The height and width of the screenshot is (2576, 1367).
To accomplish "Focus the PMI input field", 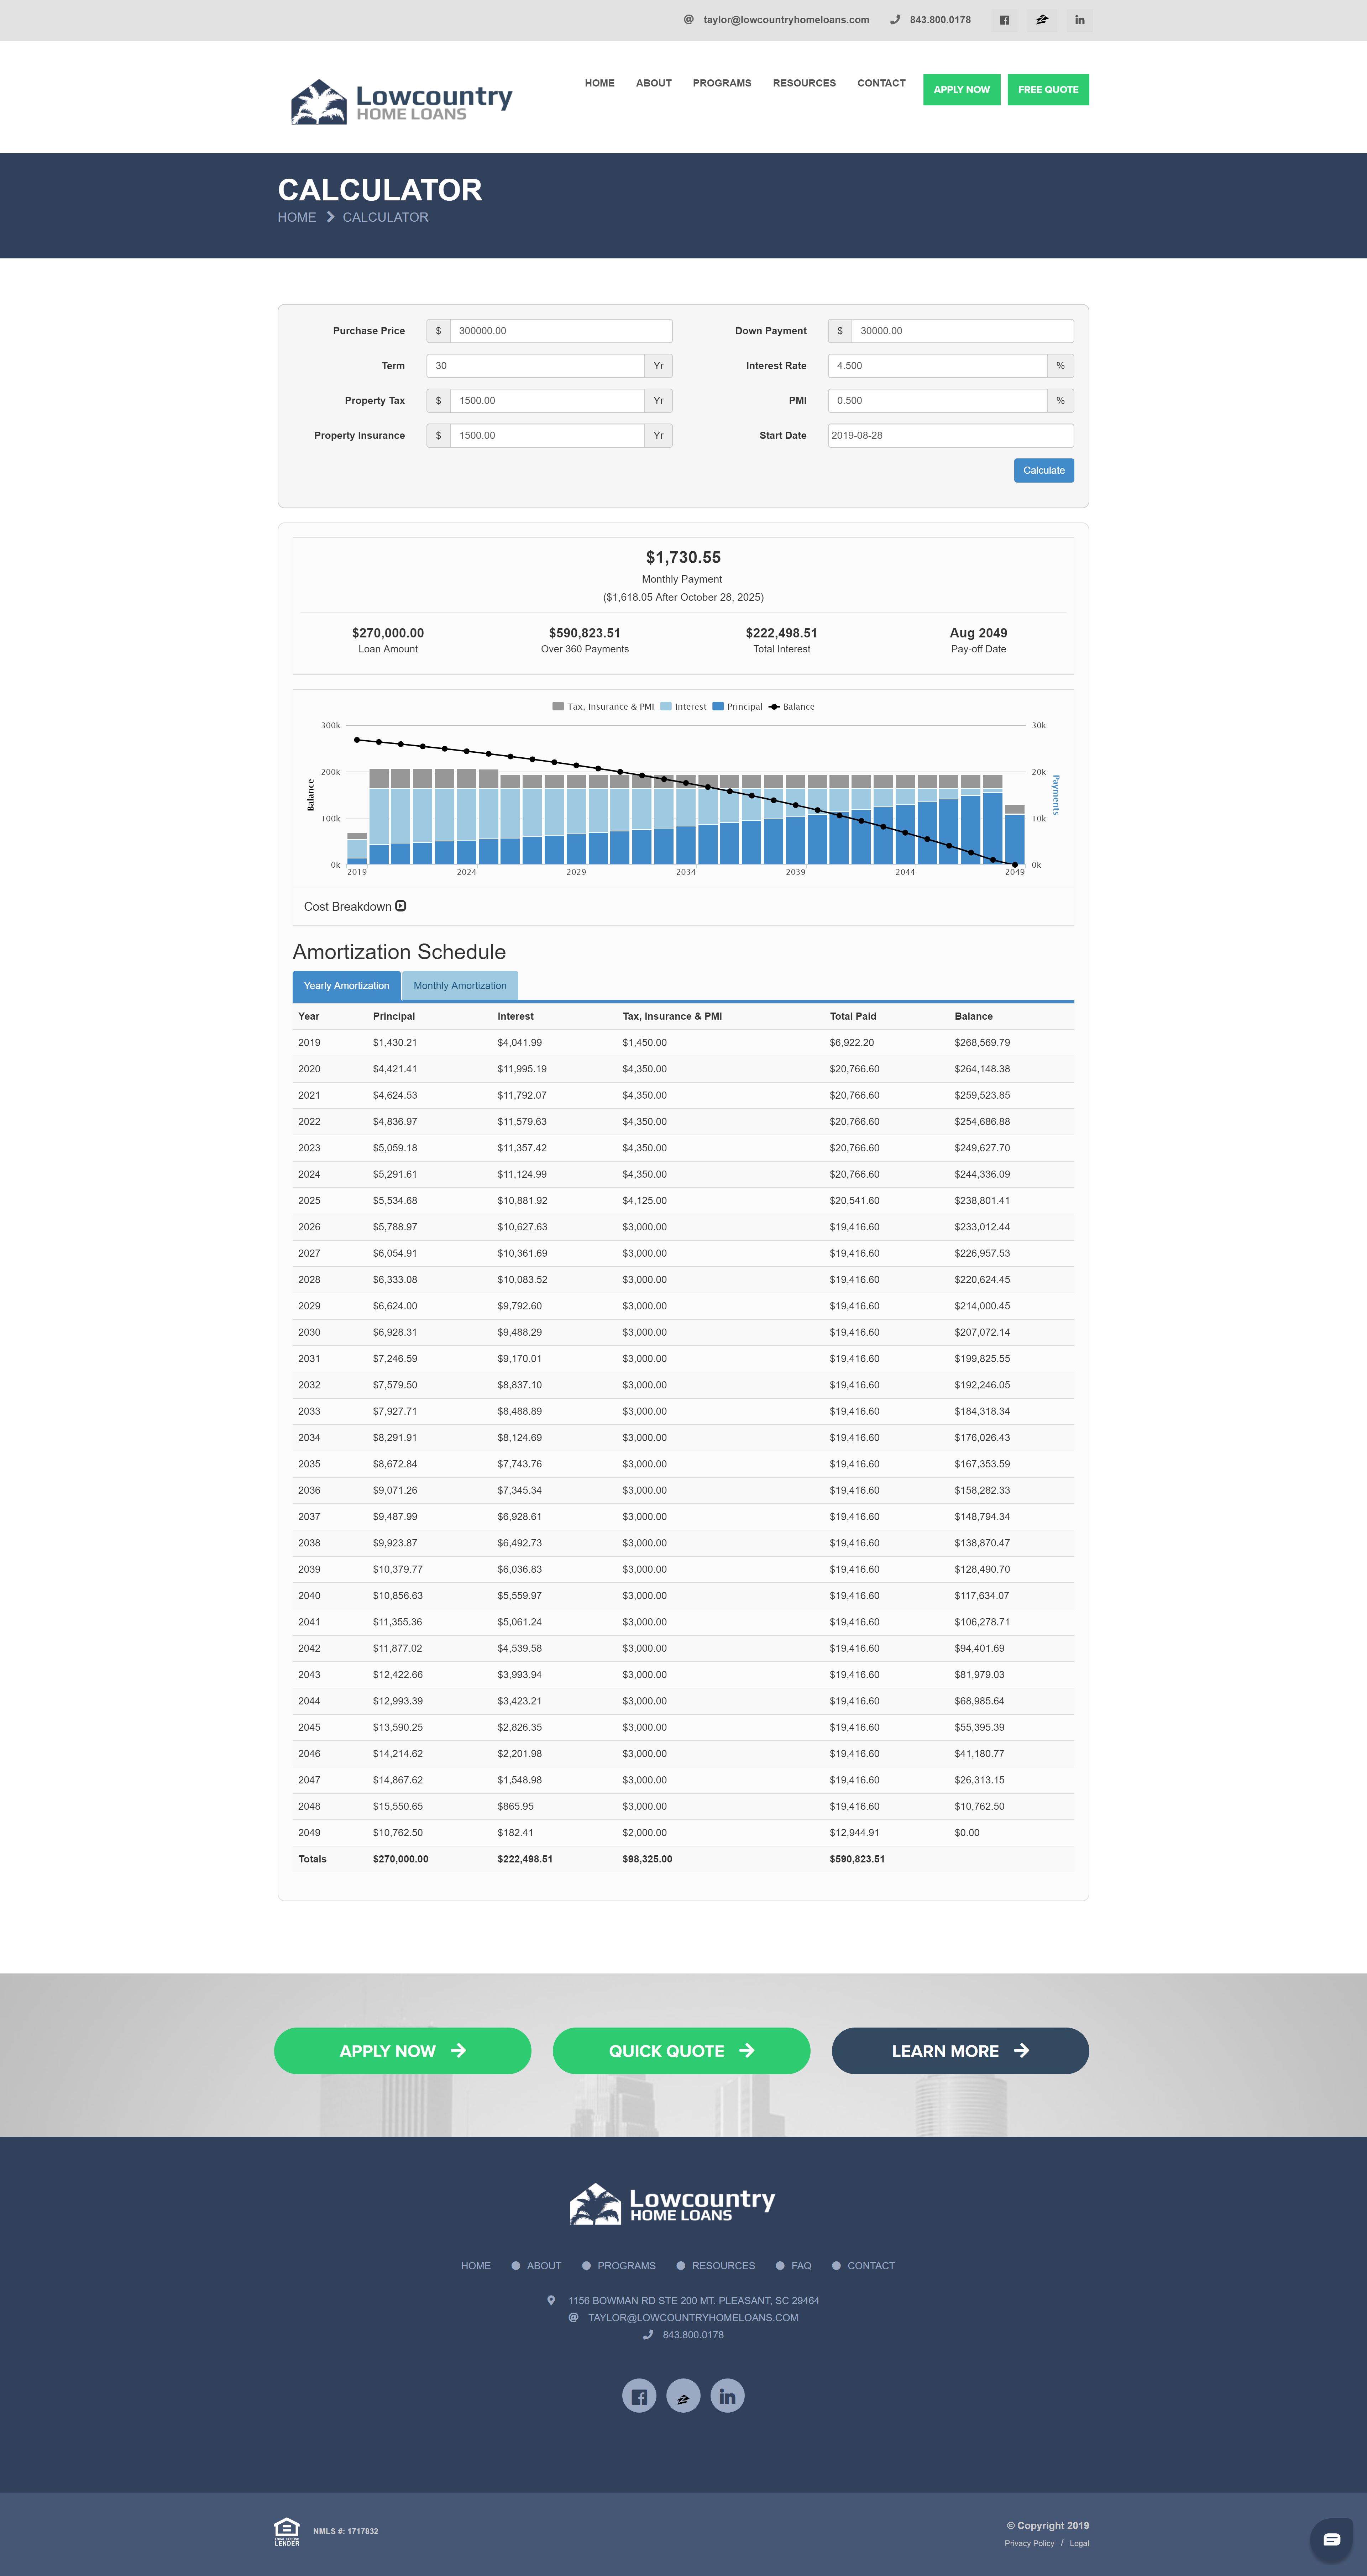I will click(937, 401).
